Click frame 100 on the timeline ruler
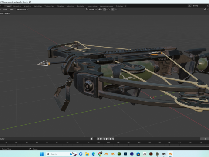 pos(78,142)
